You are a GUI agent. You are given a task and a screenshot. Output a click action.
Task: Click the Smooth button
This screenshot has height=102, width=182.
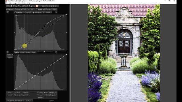[x=10, y=95]
